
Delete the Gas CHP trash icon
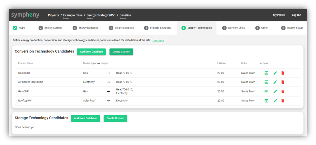283,92
